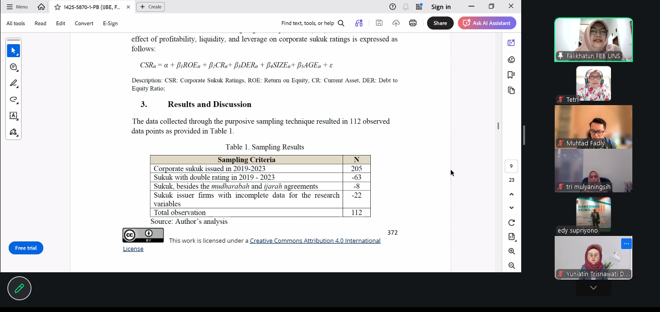Select the Add text box tool

14,116
